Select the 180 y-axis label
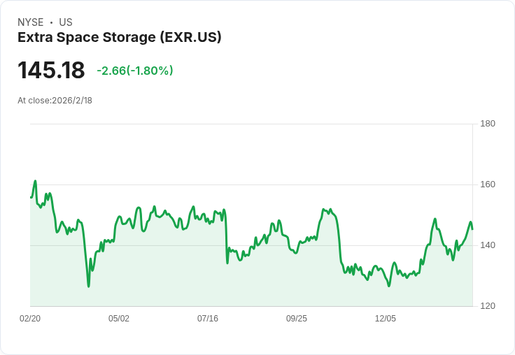The image size is (515, 355). [x=488, y=124]
